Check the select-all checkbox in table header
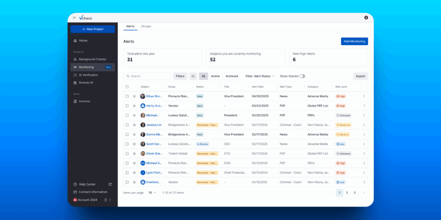 point(127,87)
